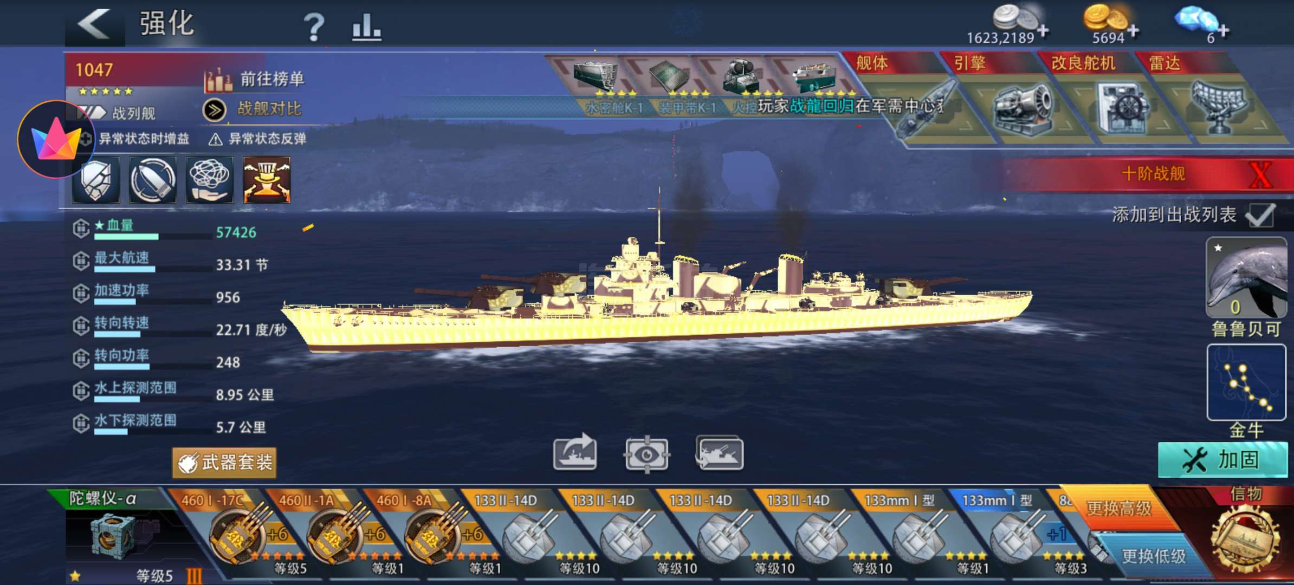This screenshot has height=585, width=1294.
Task: Expand 战舰对比 arrow button
Action: (x=215, y=110)
